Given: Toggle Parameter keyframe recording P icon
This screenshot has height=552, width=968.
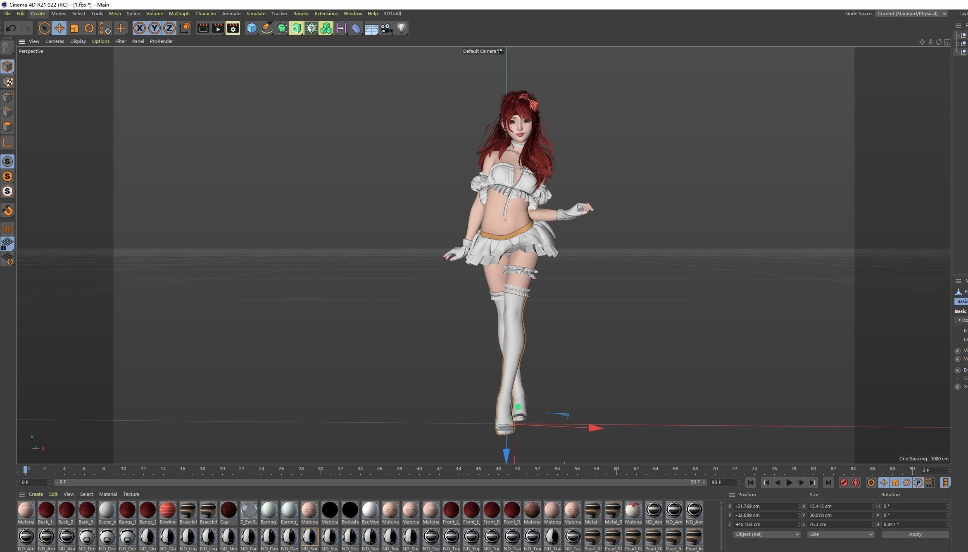Looking at the screenshot, I should click(x=918, y=483).
